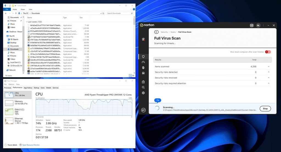Open View tab in File Explorer
Image resolution: width=281 pixels, height=152 pixels.
(x=30, y=9)
